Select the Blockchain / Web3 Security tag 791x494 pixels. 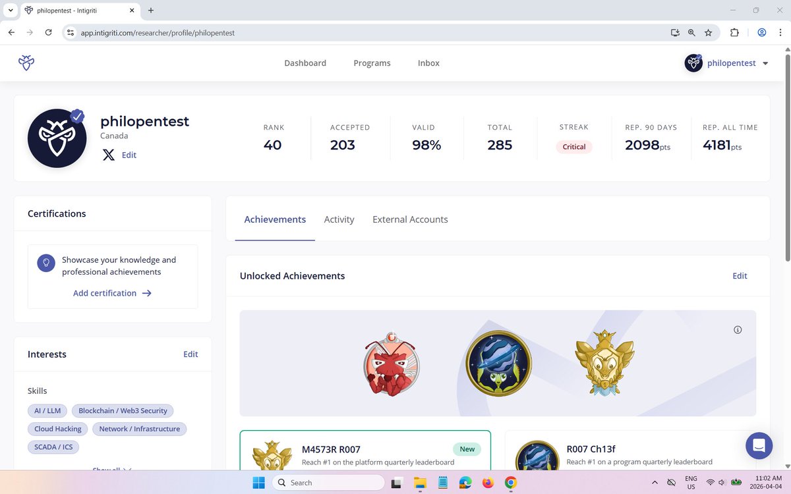123,410
